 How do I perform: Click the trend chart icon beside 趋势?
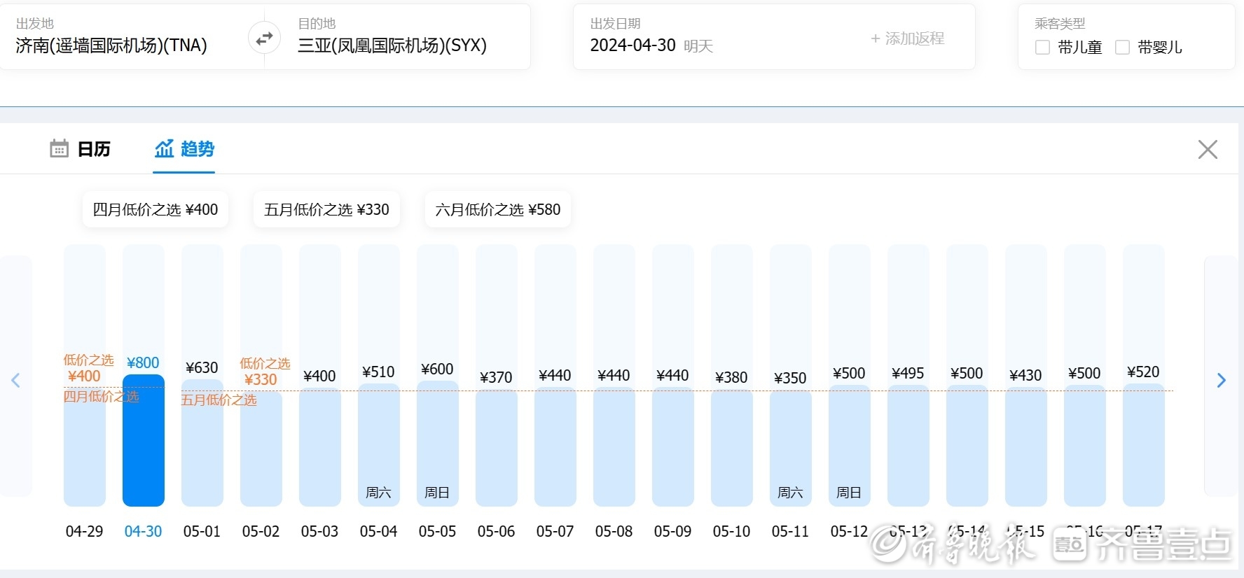(x=164, y=149)
